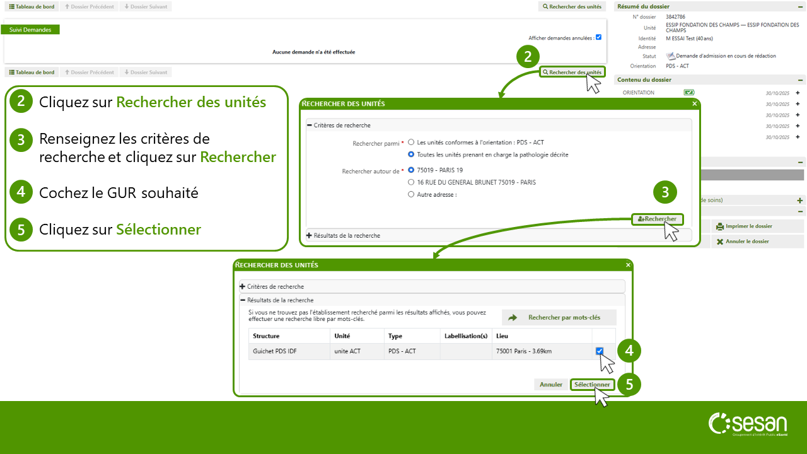This screenshot has height=454, width=807.
Task: Click the plus icon on the ORIENTATION row
Action: 798,93
